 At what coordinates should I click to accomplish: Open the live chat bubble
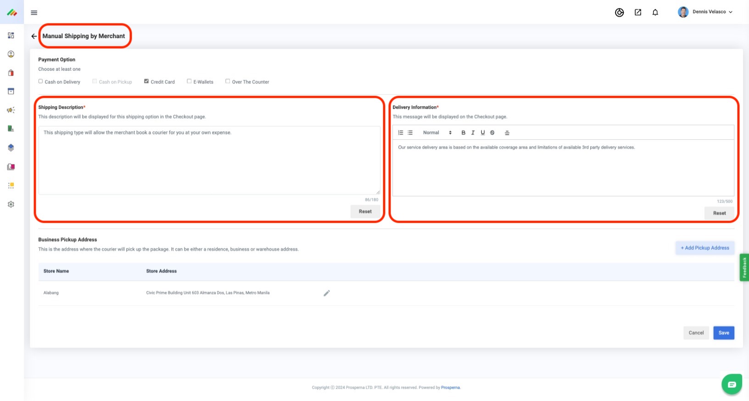coord(732,384)
